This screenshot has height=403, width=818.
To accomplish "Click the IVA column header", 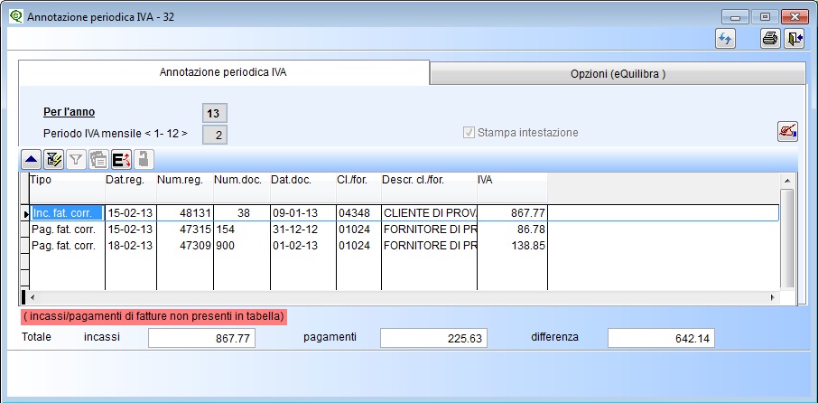I will coord(512,187).
